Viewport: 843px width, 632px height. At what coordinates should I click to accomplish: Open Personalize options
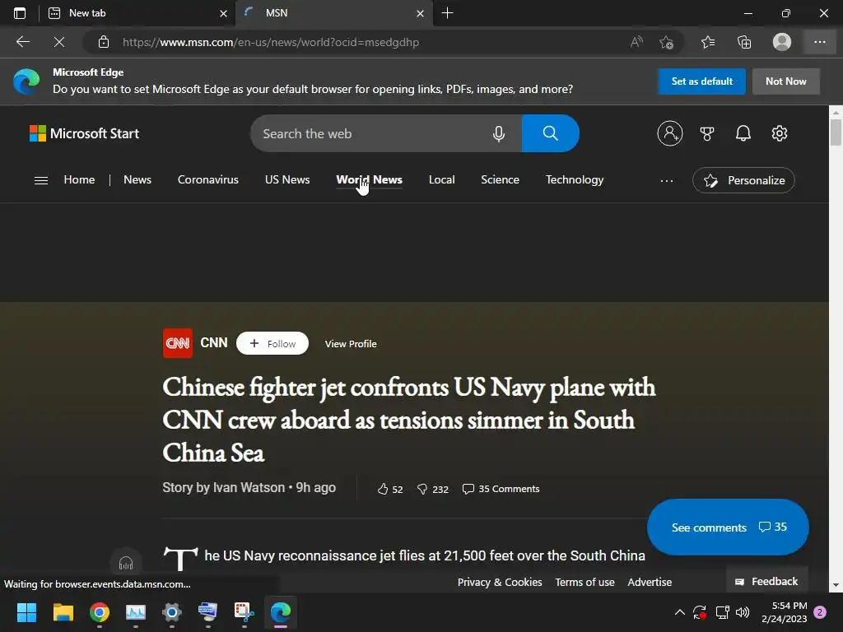[x=743, y=180]
